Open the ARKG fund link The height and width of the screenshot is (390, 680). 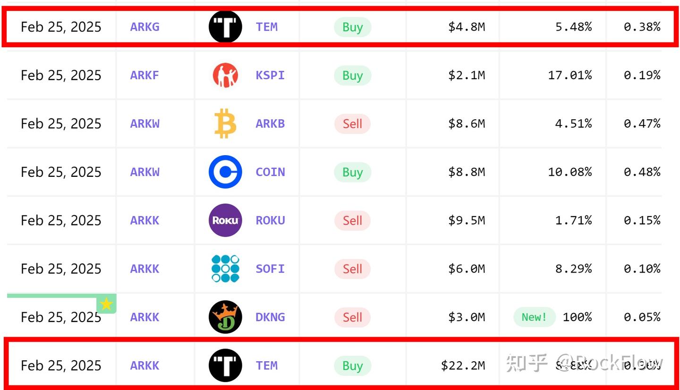pyautogui.click(x=144, y=27)
